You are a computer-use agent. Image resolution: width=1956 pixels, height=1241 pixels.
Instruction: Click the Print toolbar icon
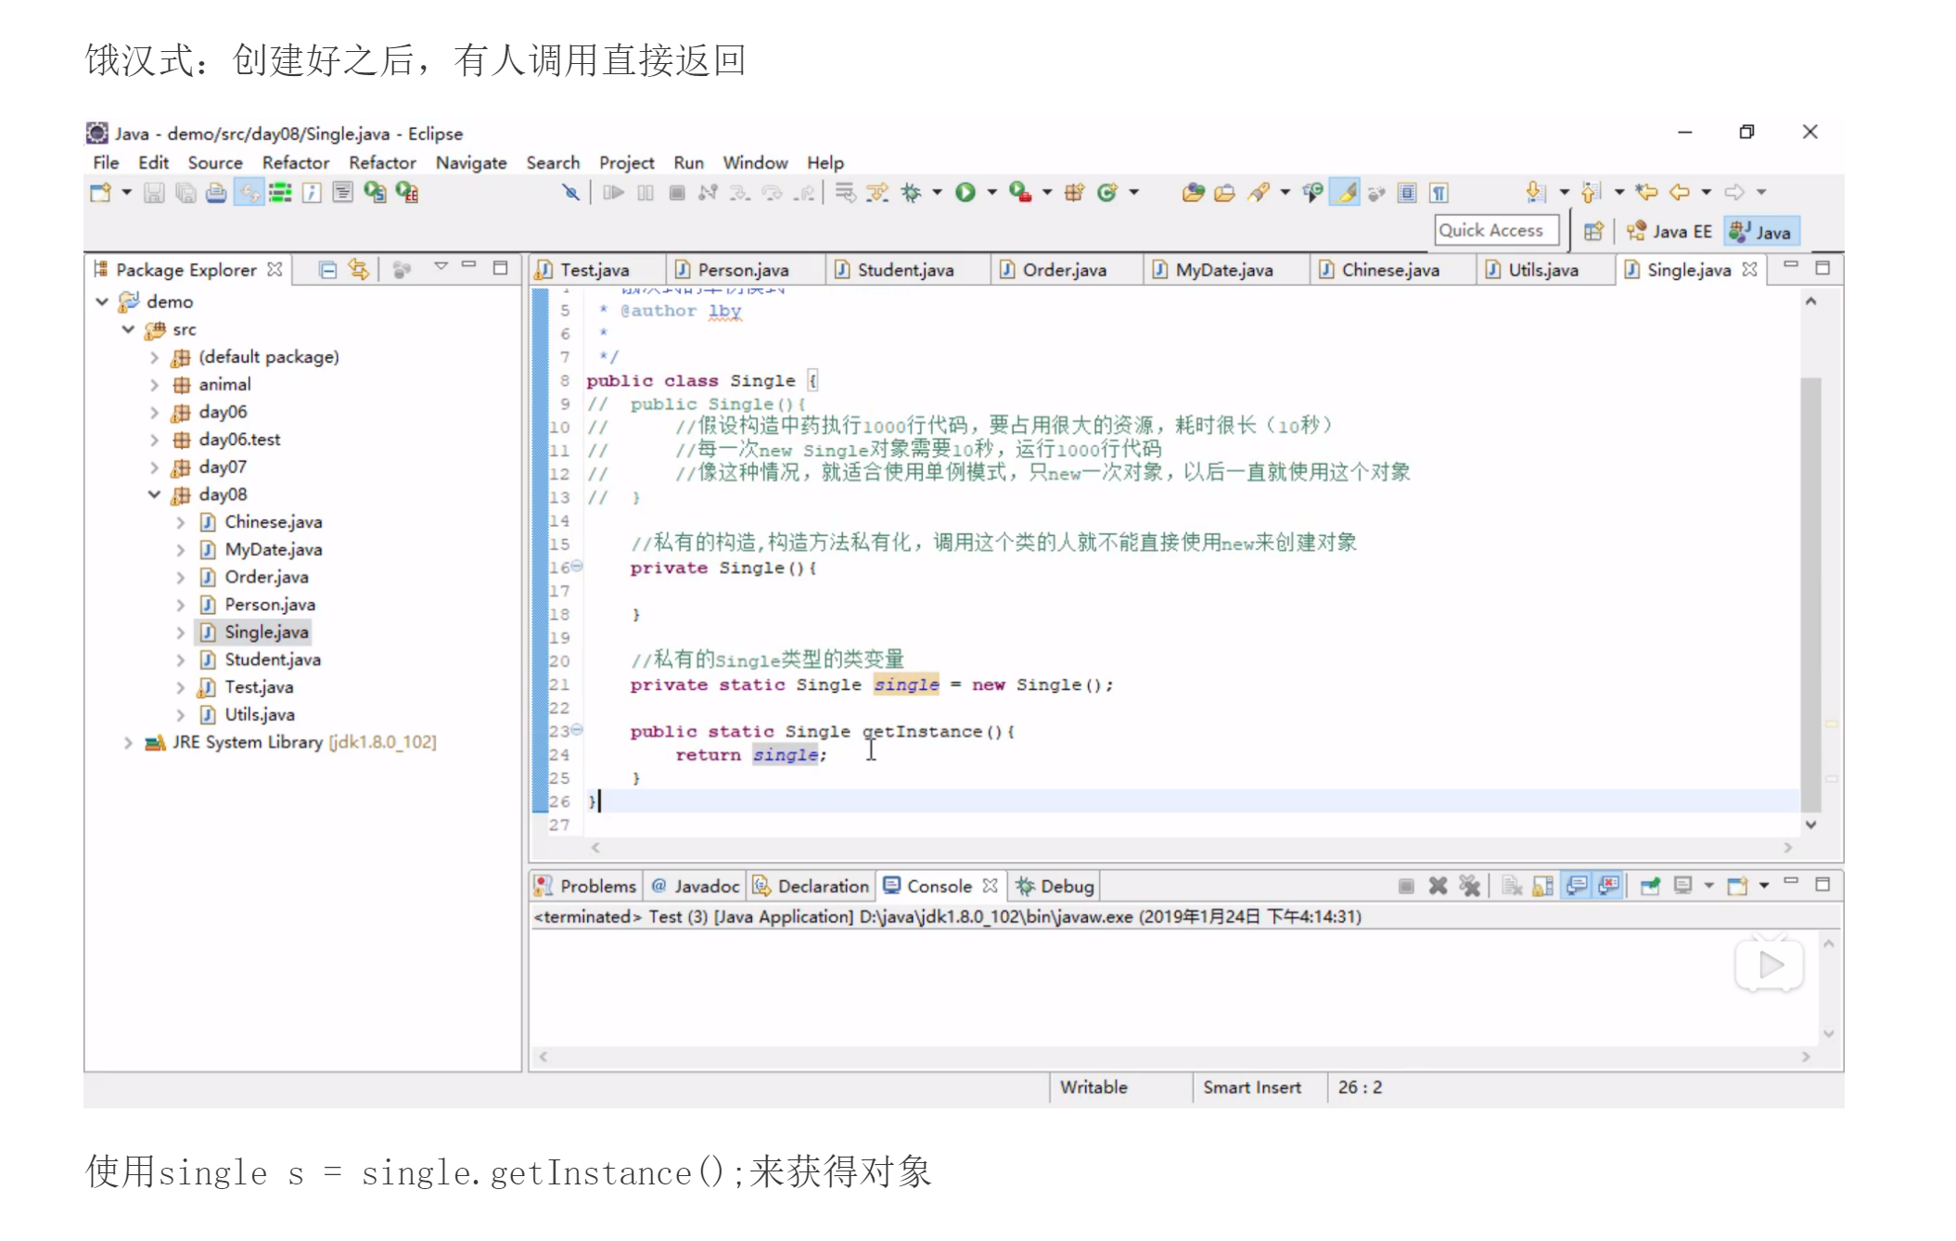(x=215, y=192)
